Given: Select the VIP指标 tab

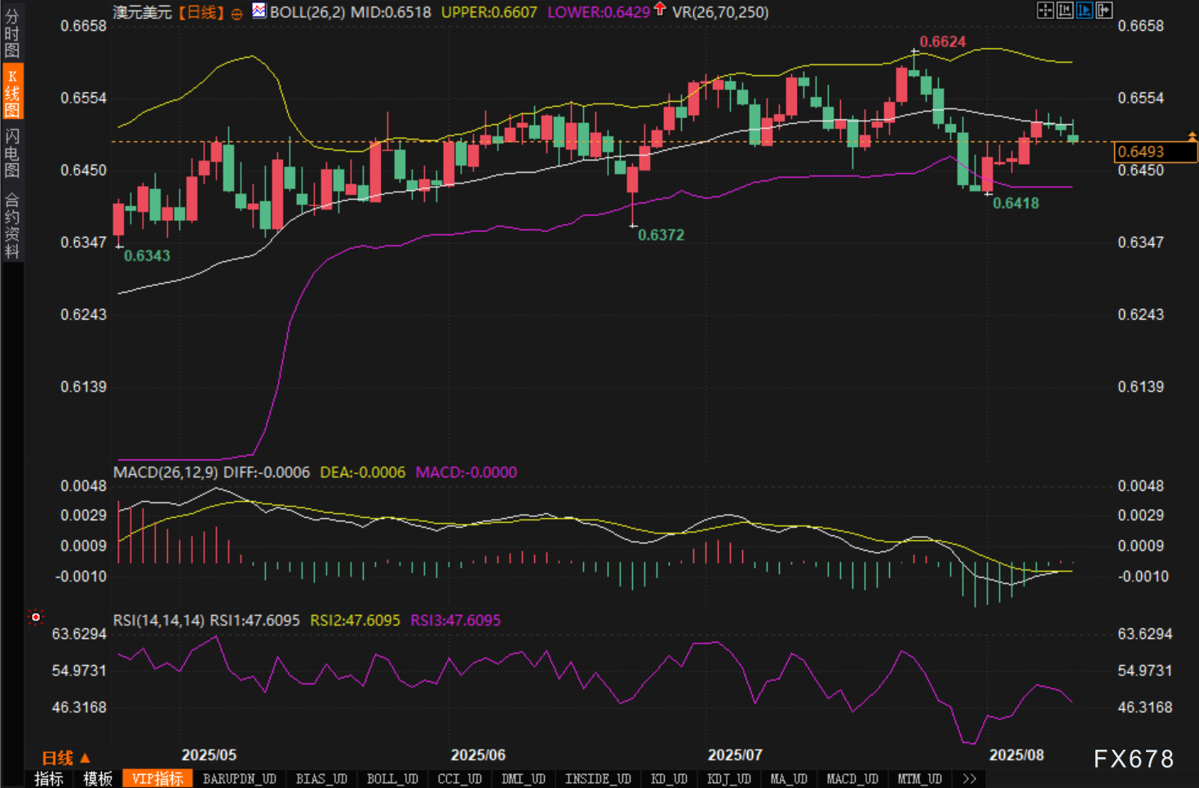Looking at the screenshot, I should click(x=157, y=779).
